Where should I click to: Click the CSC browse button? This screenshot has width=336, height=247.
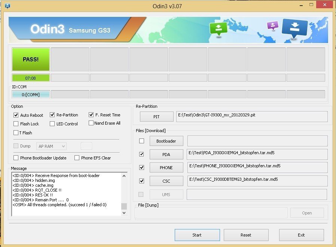tap(166, 181)
